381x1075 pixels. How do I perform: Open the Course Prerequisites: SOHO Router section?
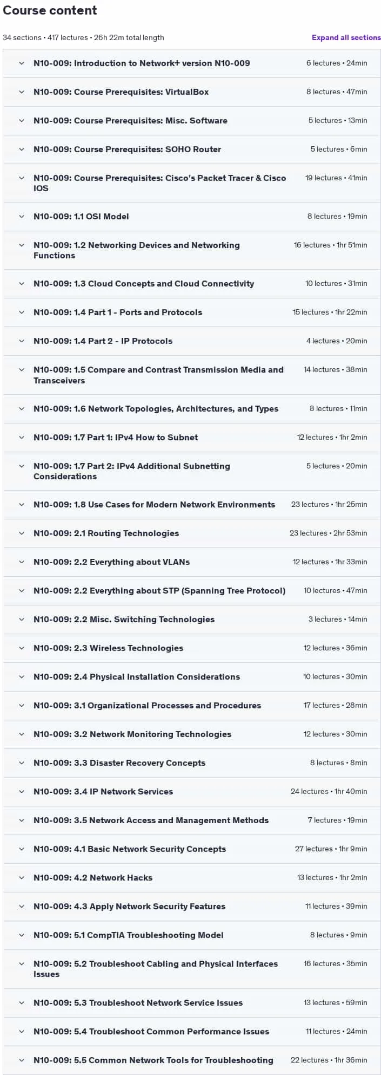192,149
